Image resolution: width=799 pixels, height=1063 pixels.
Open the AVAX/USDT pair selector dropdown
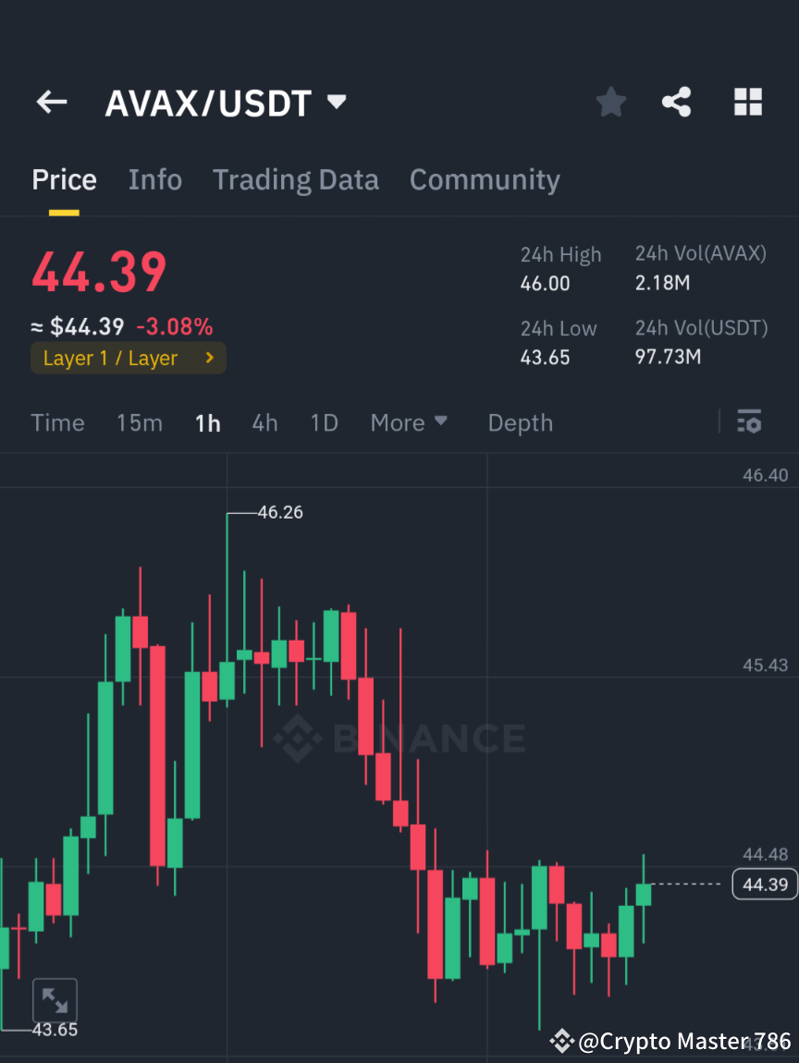pyautogui.click(x=227, y=103)
